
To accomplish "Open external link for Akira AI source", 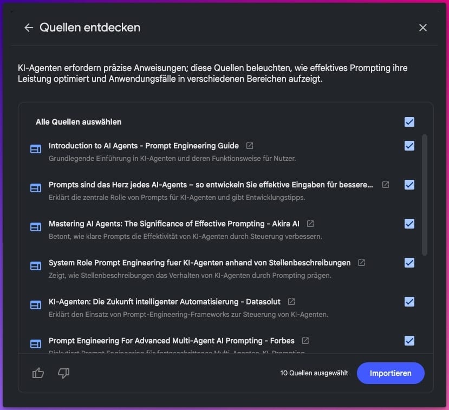I will point(310,224).
